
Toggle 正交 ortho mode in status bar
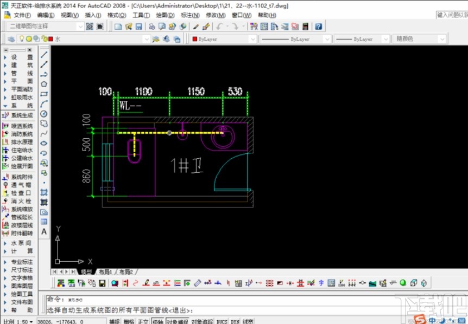tap(143, 321)
